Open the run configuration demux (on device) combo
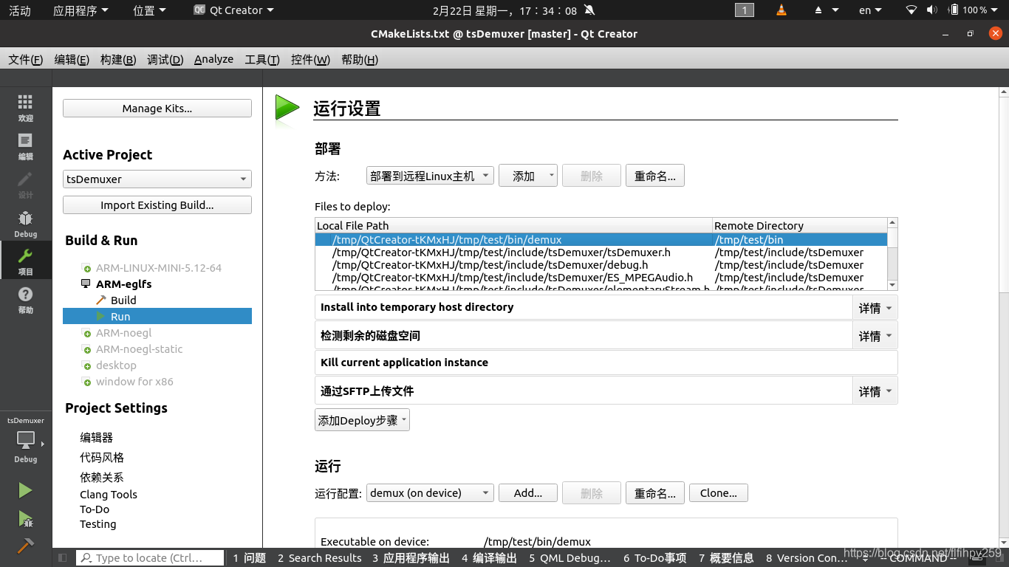 click(x=430, y=493)
